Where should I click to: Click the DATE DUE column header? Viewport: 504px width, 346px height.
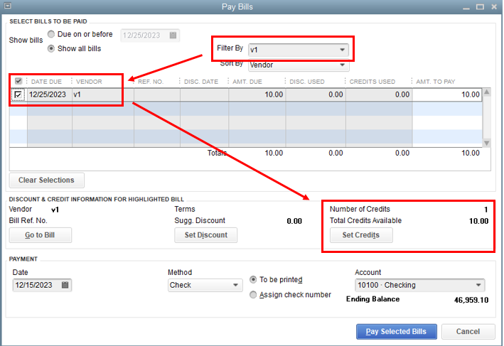pos(46,82)
